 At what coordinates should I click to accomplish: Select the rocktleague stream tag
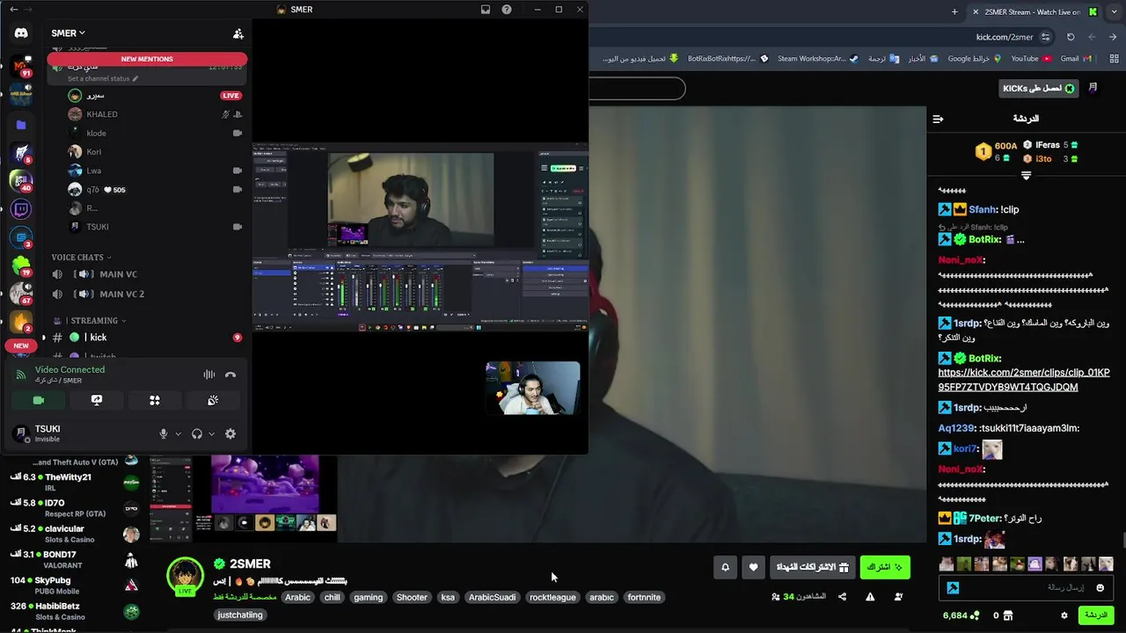pyautogui.click(x=552, y=597)
